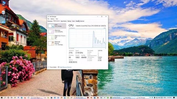
Task: Switch to the Details tab
Action: [x=77, y=21]
